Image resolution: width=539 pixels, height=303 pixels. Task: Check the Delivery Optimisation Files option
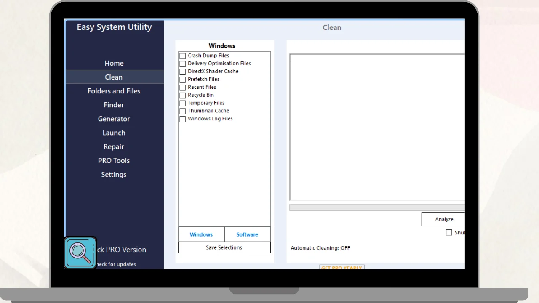tap(183, 64)
